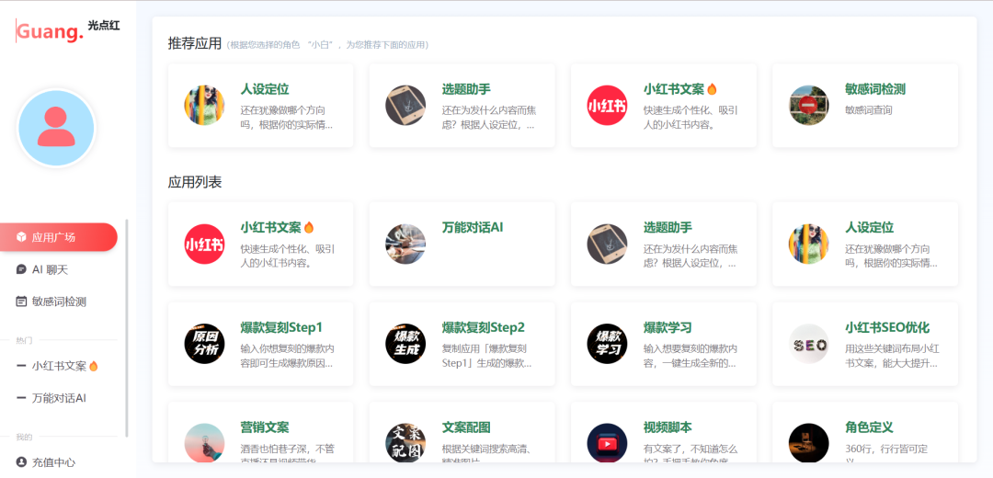Open the 爆款学习 title link
Screen dimensions: 993x478
(x=668, y=328)
